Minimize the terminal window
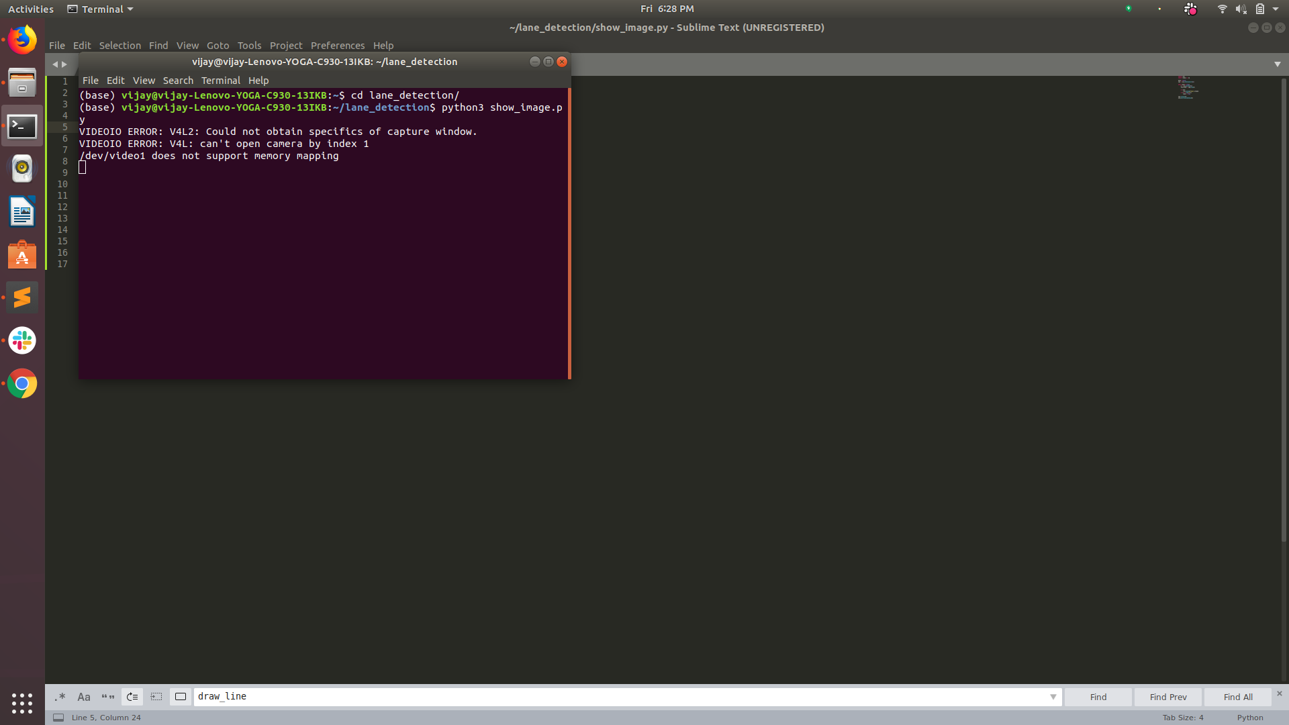 (x=535, y=62)
